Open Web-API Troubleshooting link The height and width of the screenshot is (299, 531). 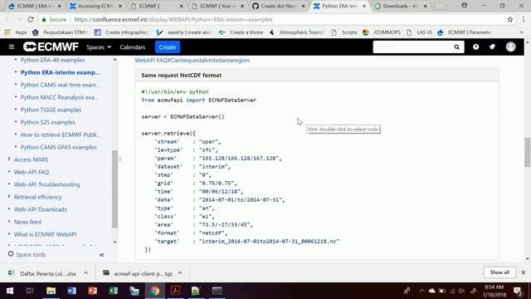pyautogui.click(x=46, y=184)
